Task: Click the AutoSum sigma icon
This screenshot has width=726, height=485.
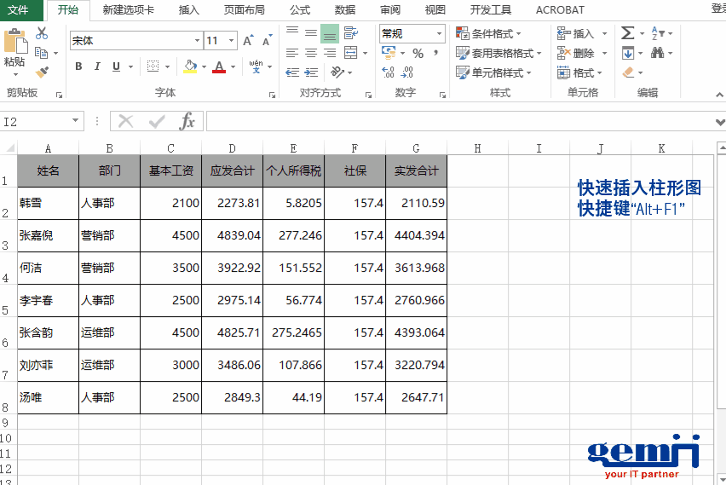Action: click(x=628, y=33)
